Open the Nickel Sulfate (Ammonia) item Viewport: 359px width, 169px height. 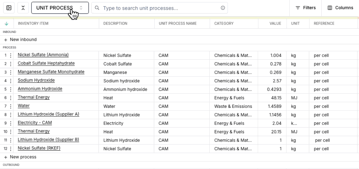43,55
